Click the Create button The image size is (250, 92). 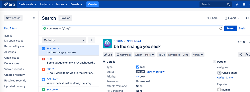[93, 4]
